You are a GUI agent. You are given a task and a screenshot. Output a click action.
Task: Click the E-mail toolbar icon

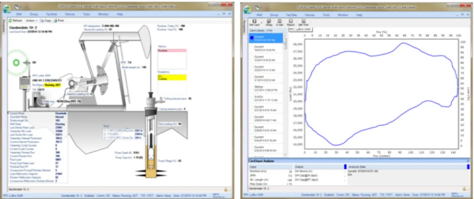point(280,21)
